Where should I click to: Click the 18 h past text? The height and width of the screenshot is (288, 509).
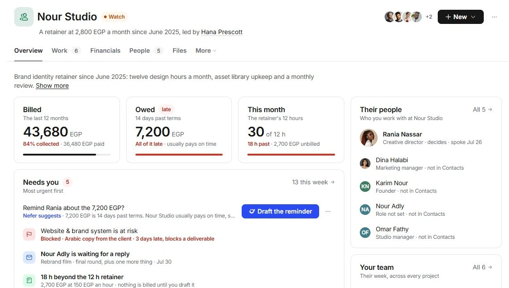pyautogui.click(x=258, y=144)
